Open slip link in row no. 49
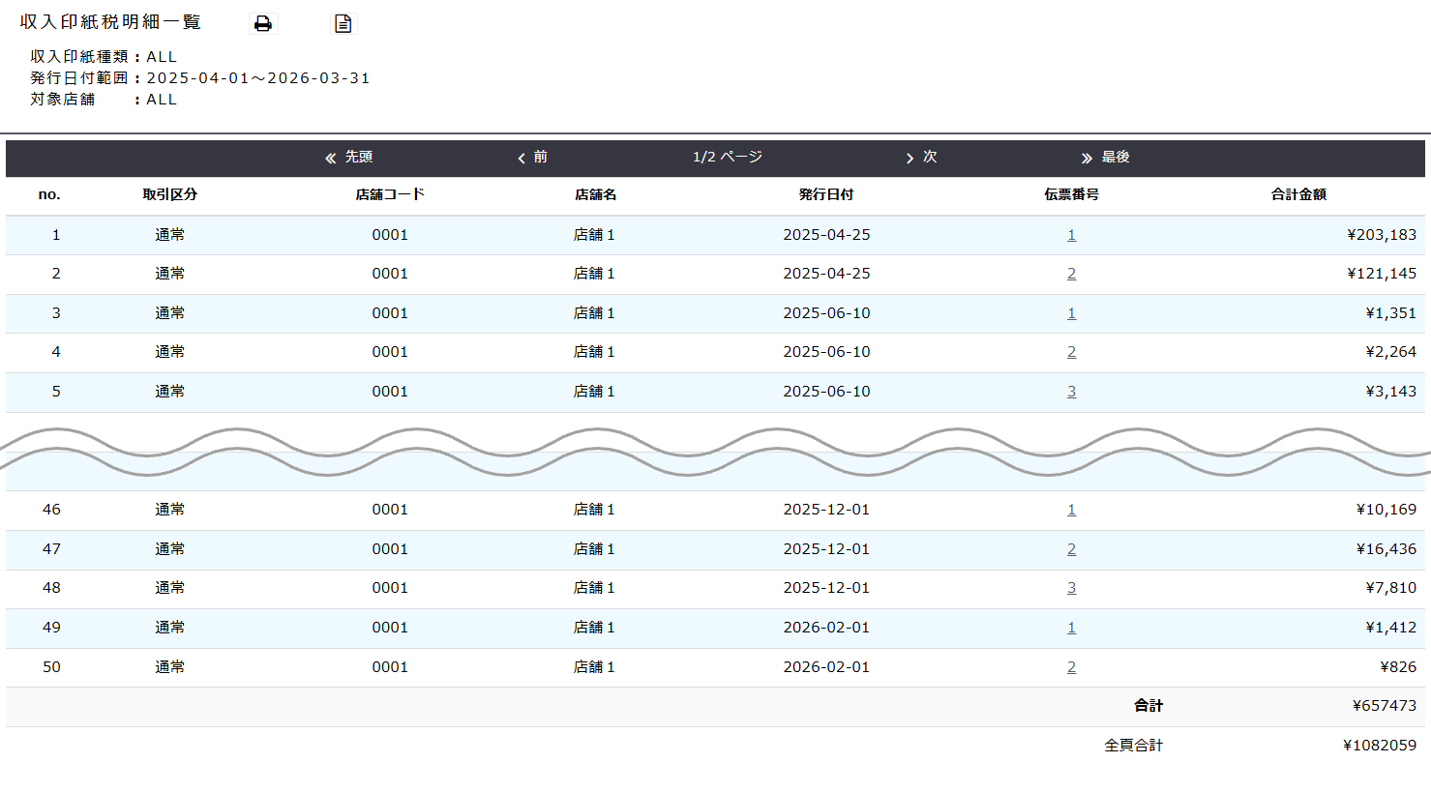The height and width of the screenshot is (792, 1431). click(x=1071, y=628)
